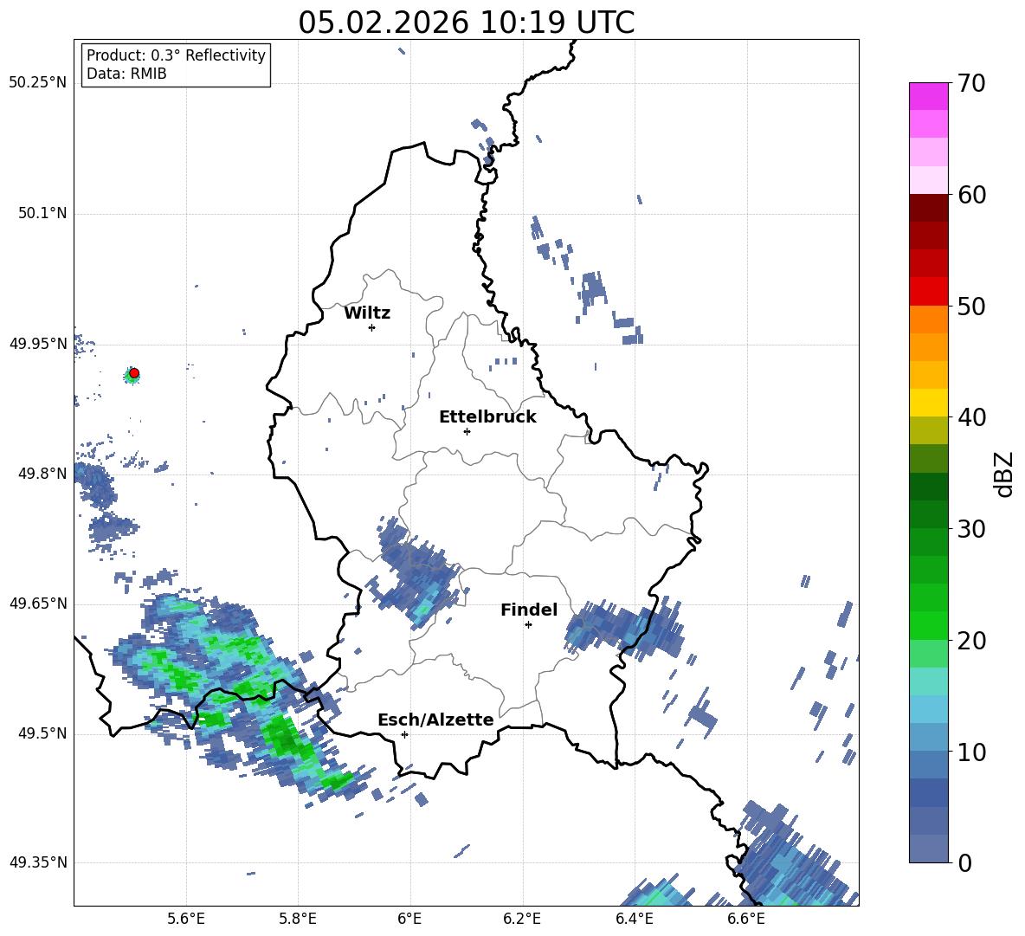Select the Ettelbruck label
This screenshot has width=1025, height=936.
click(x=487, y=417)
